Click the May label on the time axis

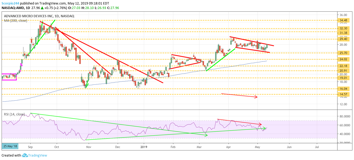tap(257, 146)
